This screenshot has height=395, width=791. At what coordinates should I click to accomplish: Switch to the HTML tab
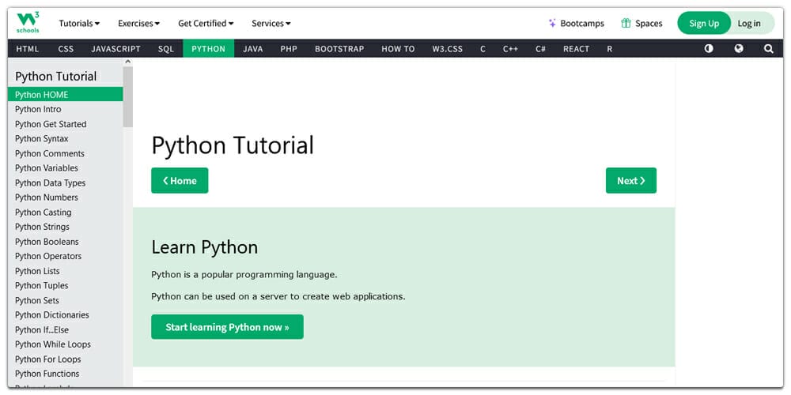[x=28, y=49]
